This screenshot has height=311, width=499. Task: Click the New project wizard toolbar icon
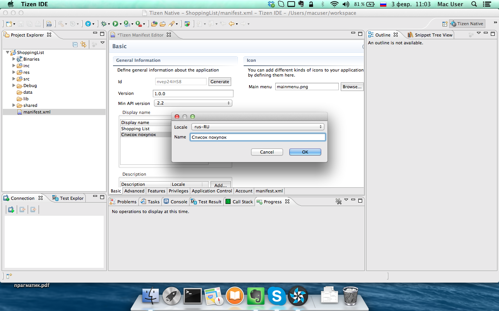9,24
